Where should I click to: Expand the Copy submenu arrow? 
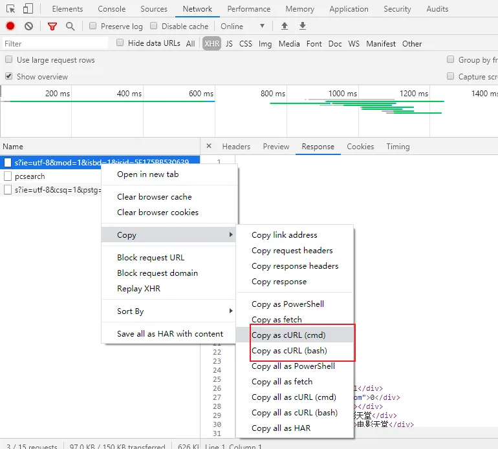coord(231,235)
